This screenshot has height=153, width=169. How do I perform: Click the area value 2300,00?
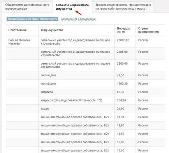tap(122, 63)
